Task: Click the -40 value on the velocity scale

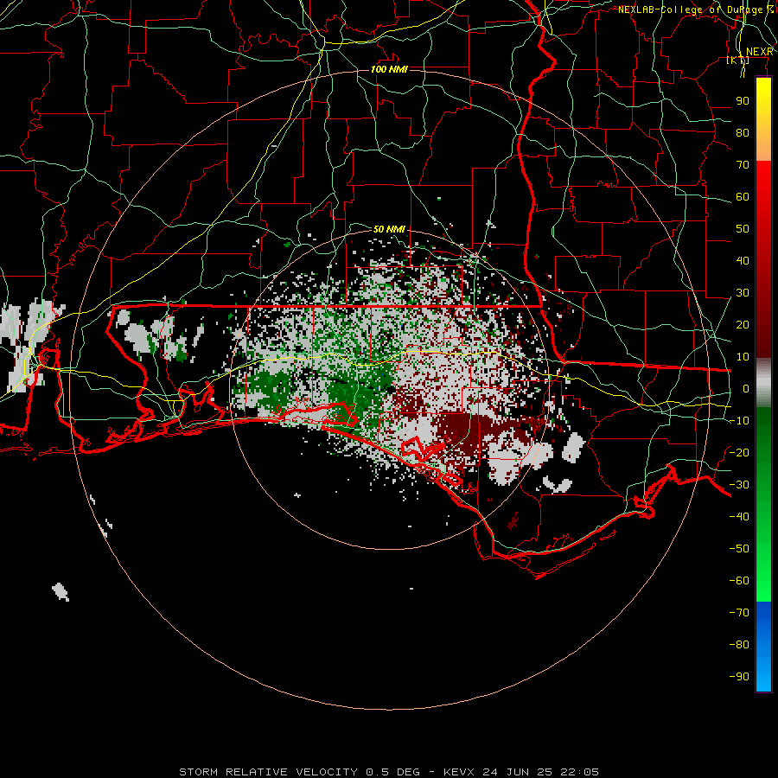Action: tap(739, 517)
